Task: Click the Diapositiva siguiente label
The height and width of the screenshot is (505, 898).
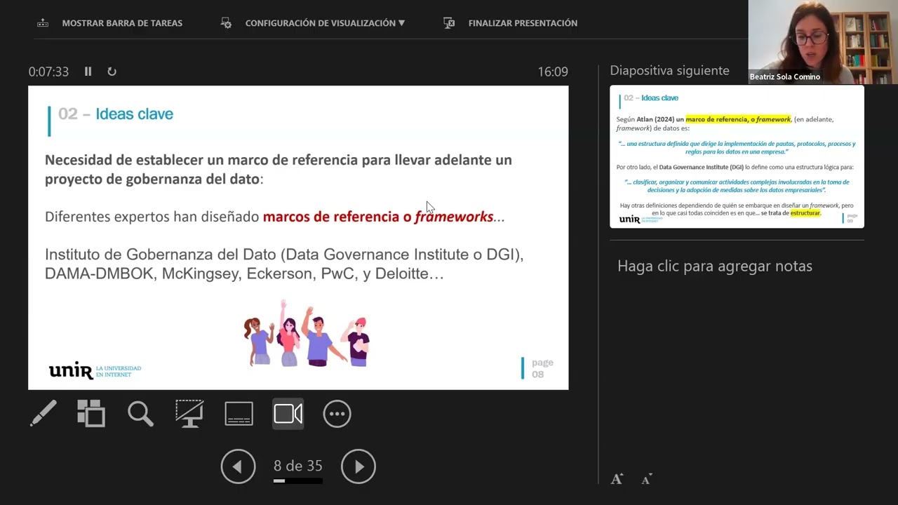Action: (x=669, y=71)
